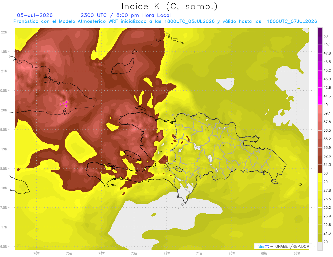Click the colorbar label "29.1"
This screenshot has height=257, width=333.
coord(327,182)
